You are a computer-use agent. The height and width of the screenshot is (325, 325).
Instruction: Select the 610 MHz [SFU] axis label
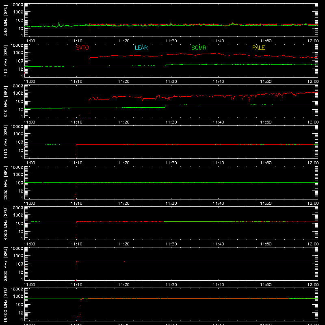pos(6,102)
